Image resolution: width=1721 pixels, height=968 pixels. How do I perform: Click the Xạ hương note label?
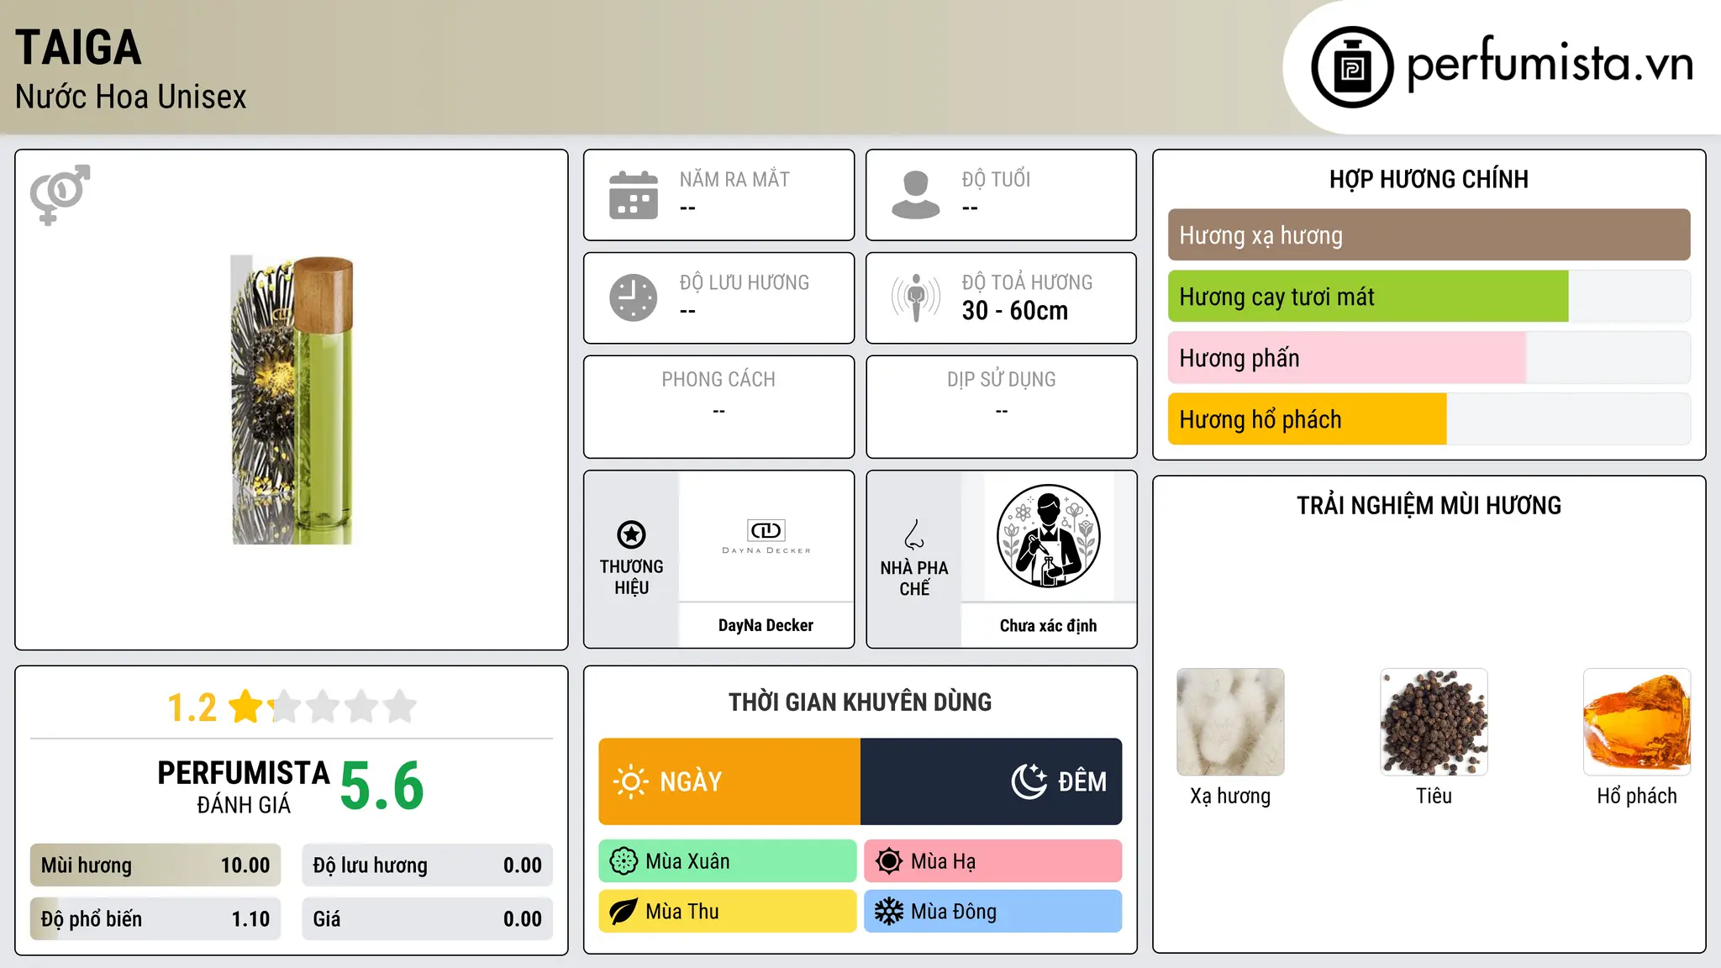pos(1230,796)
